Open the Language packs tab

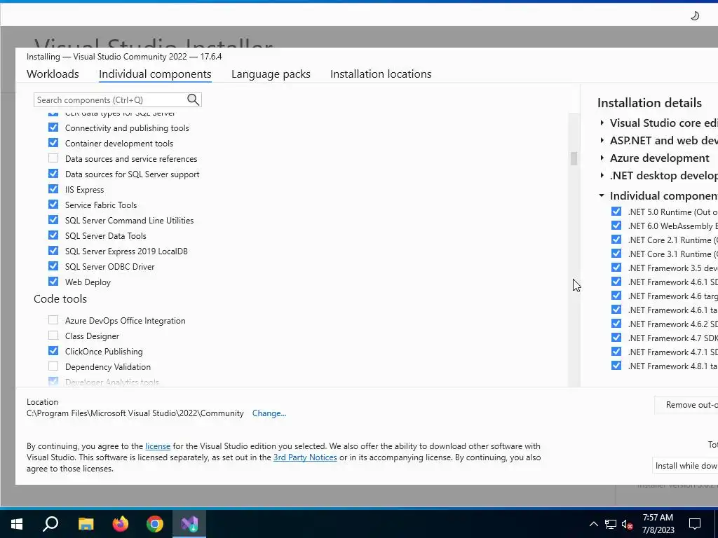click(x=271, y=74)
